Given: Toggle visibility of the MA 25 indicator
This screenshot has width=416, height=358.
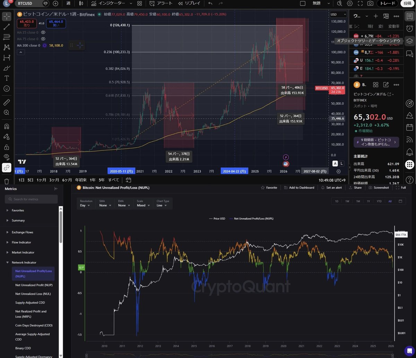Looking at the screenshot, I should (x=43, y=32).
